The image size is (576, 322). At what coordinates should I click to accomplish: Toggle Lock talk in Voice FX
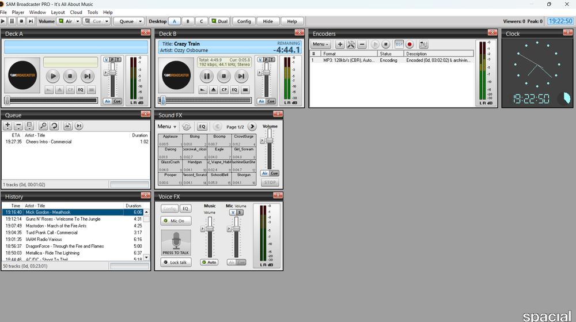pos(176,263)
